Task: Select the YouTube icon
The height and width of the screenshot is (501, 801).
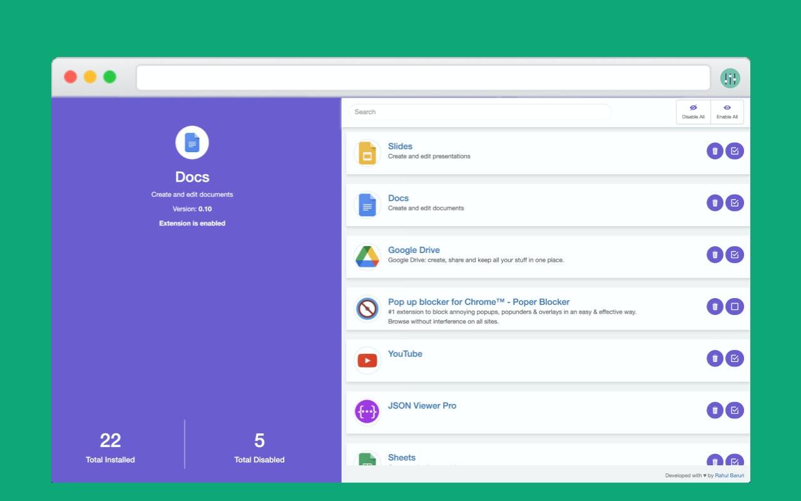Action: coord(367,361)
